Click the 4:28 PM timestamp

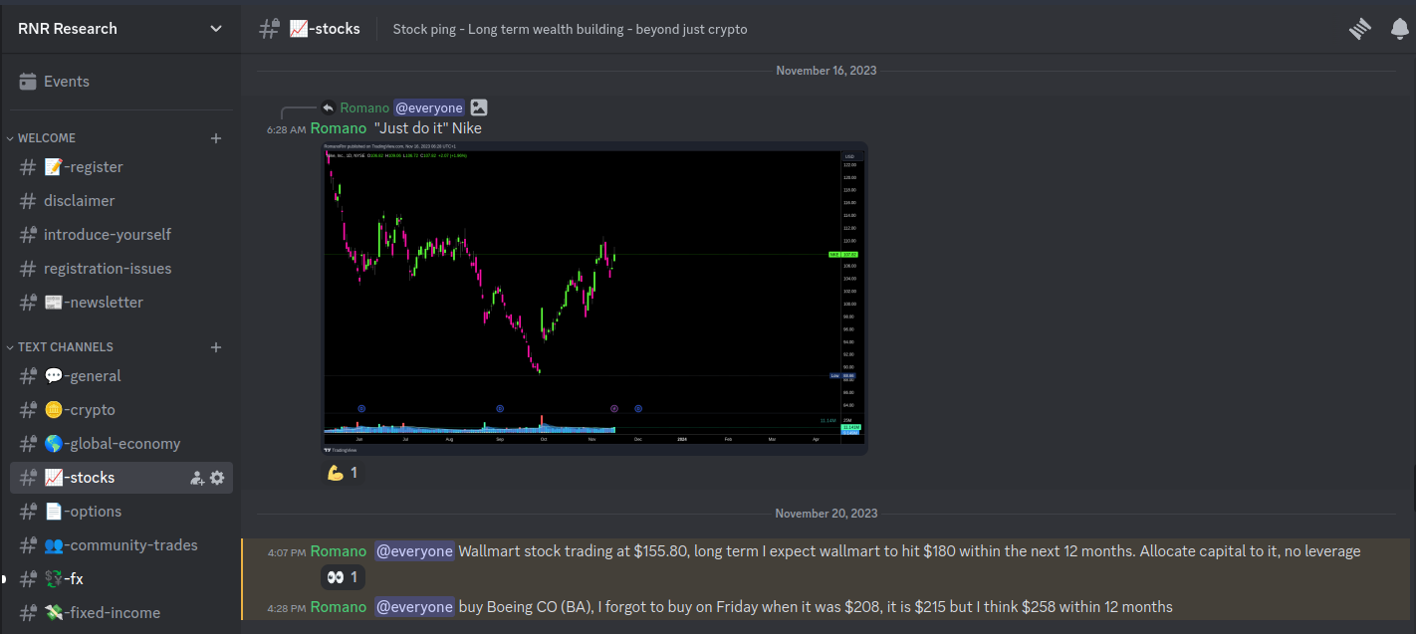(287, 608)
